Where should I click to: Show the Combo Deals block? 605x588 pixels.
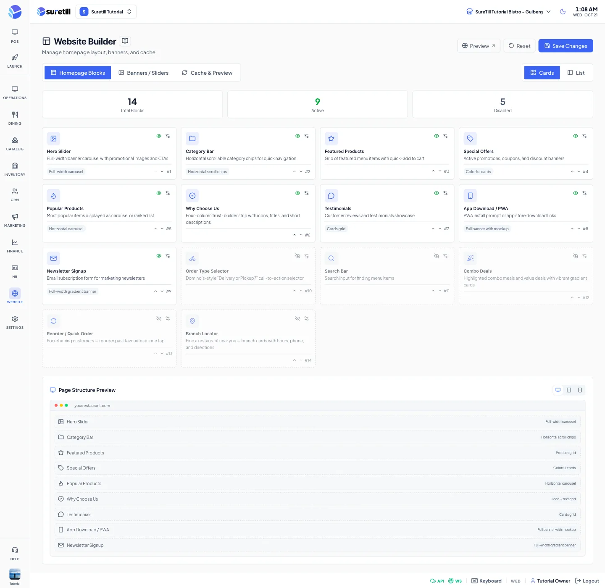point(576,256)
